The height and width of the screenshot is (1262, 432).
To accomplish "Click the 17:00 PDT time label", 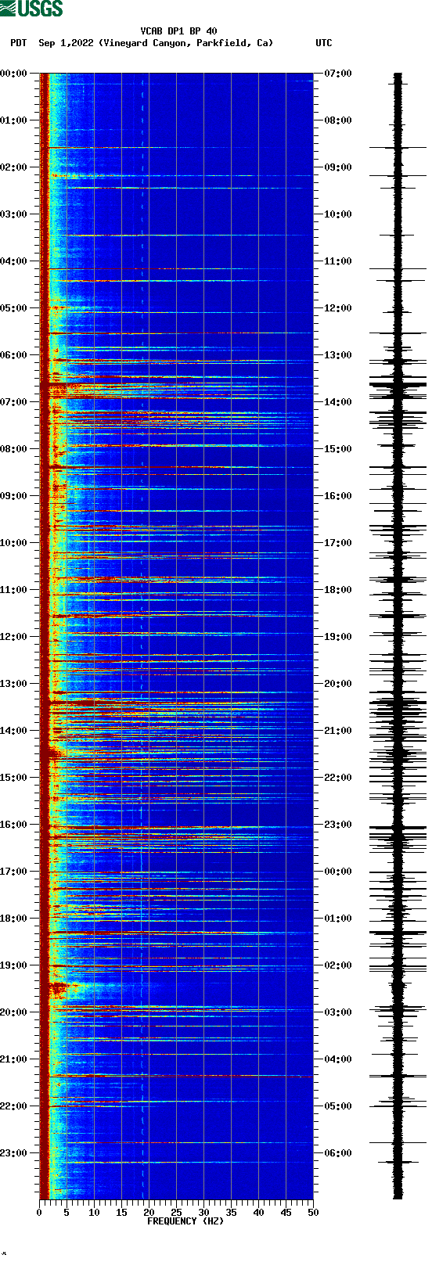I will tap(14, 872).
